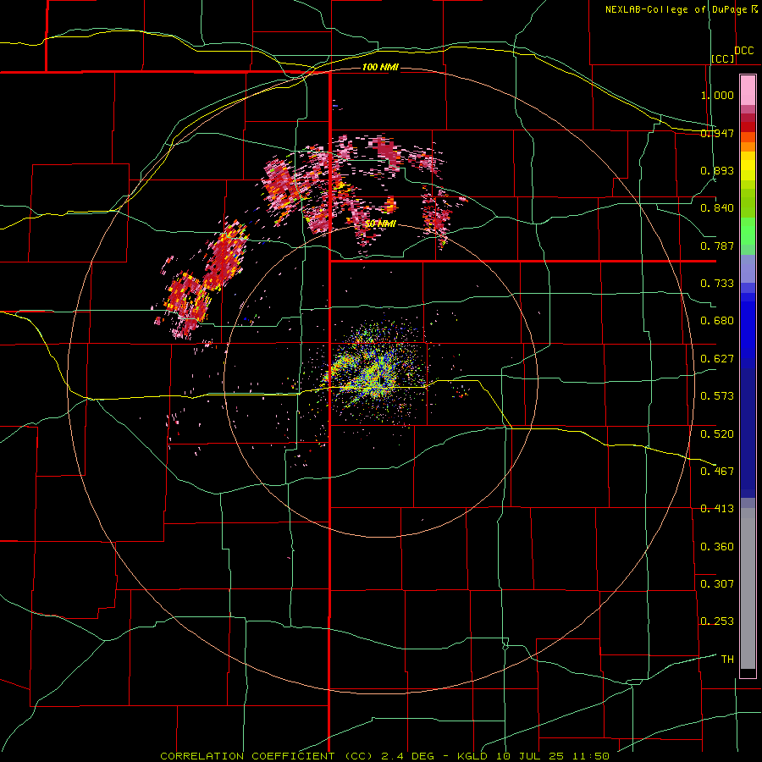Image resolution: width=762 pixels, height=762 pixels.
Task: Click the NEXLAB-College of DuPage credit text
Action: pyautogui.click(x=676, y=9)
